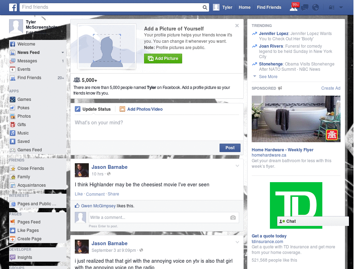
Task: Click Comment on Highlander post
Action: pos(95,194)
